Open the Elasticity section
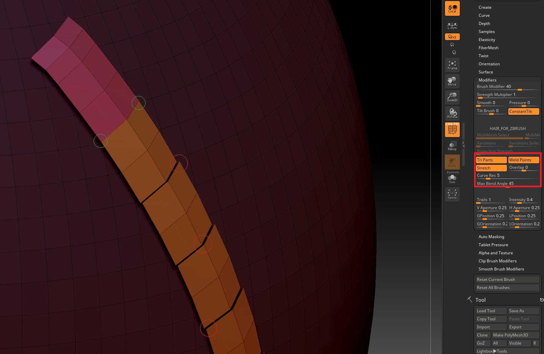The width and height of the screenshot is (544, 354). [487, 39]
